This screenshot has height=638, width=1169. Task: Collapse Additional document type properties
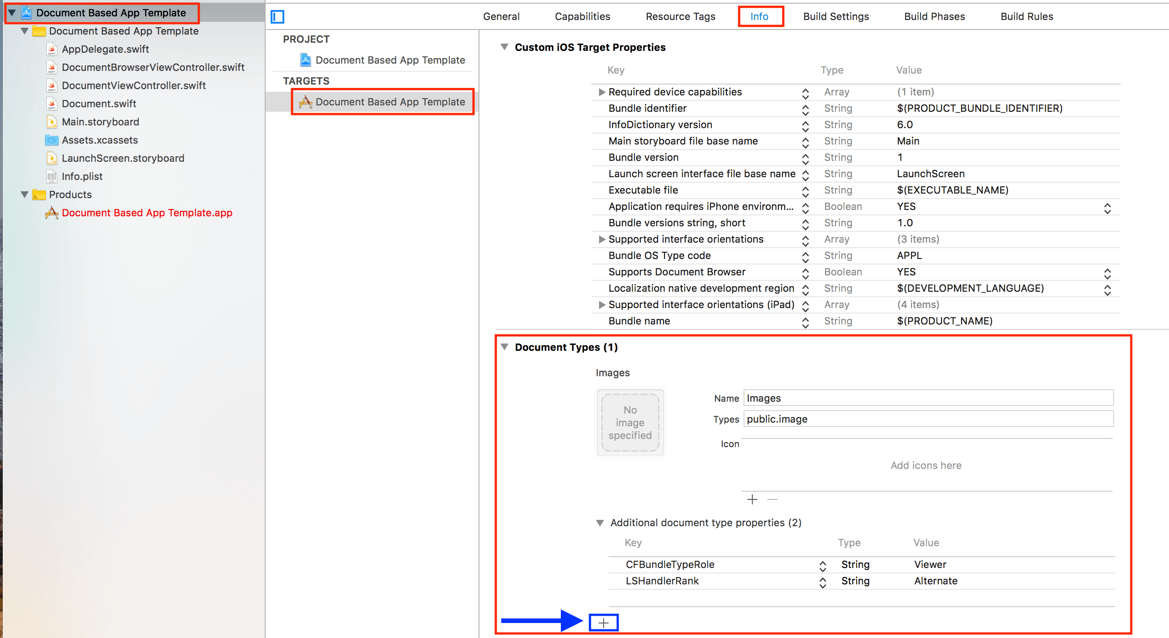pos(600,523)
